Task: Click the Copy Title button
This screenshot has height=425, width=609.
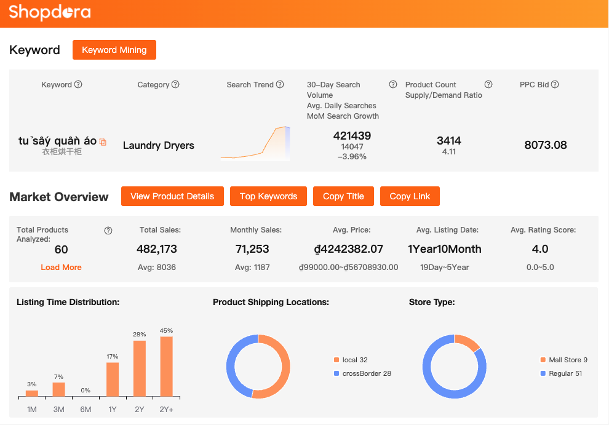Action: coord(343,196)
